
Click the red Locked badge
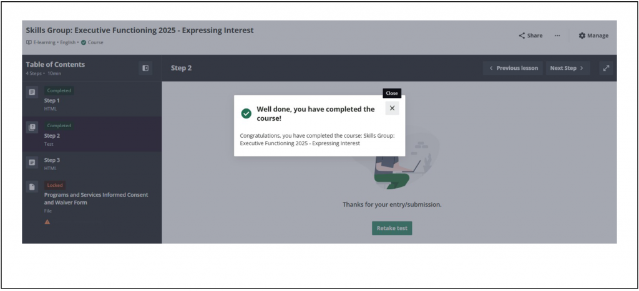pos(55,185)
